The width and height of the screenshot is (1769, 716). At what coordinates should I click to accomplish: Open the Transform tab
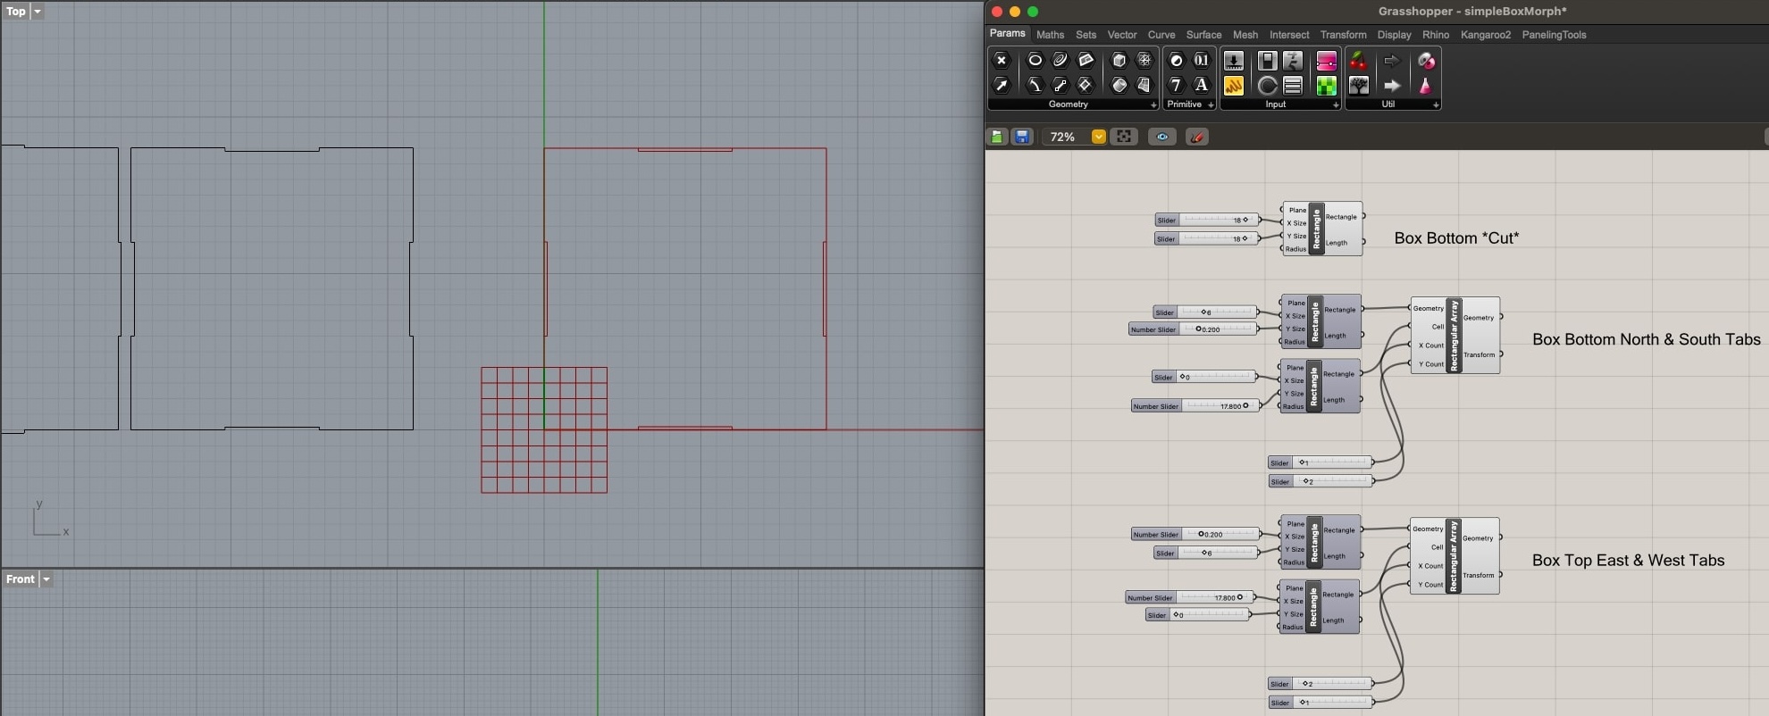(x=1343, y=35)
